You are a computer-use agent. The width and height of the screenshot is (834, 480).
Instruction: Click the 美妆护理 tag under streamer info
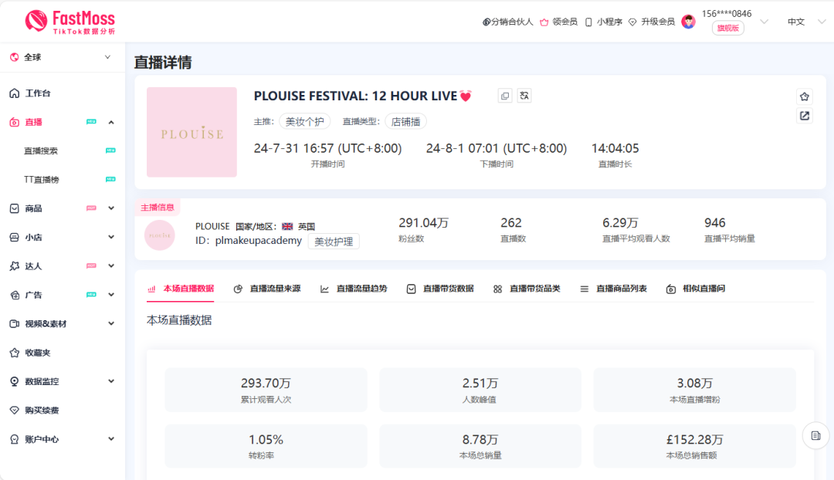(x=334, y=242)
